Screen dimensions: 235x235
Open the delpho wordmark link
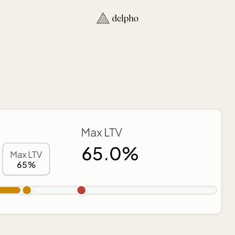(125, 18)
